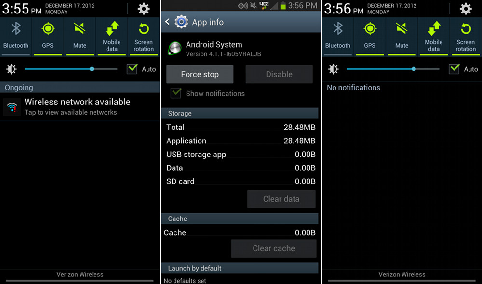Tap the Clear data button
This screenshot has height=284, width=482.
[x=281, y=199]
